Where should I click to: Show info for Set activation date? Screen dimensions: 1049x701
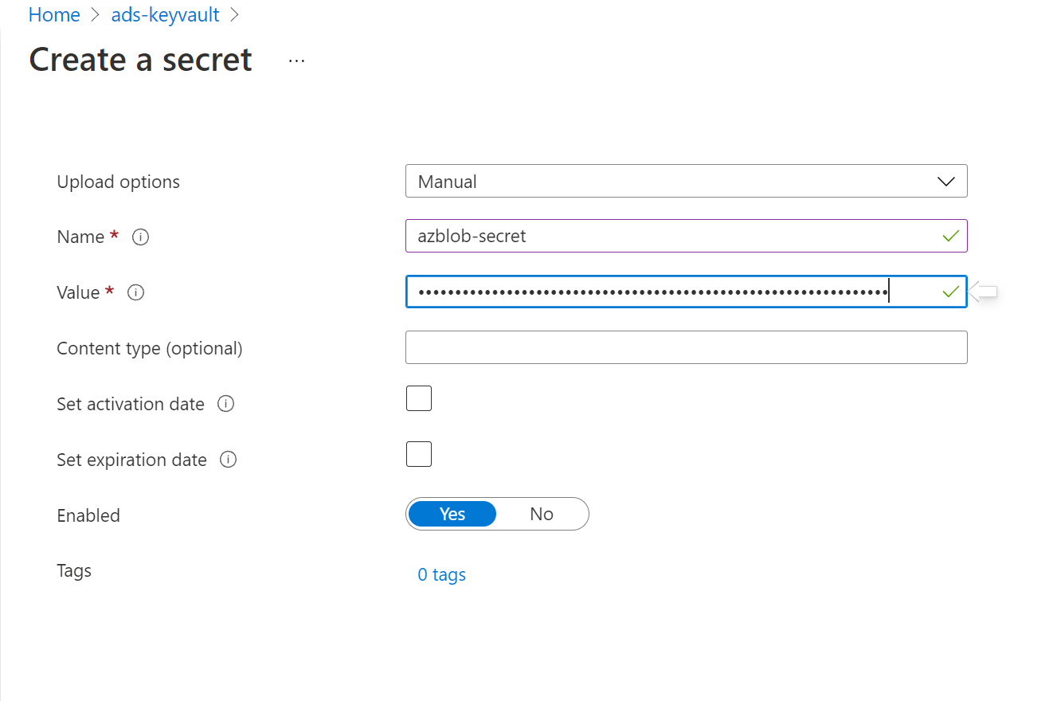pyautogui.click(x=226, y=404)
